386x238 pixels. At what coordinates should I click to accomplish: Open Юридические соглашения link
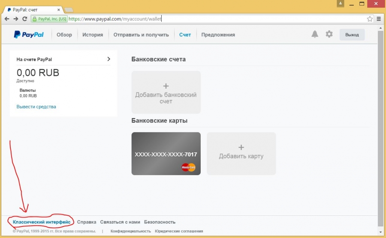[179, 231]
